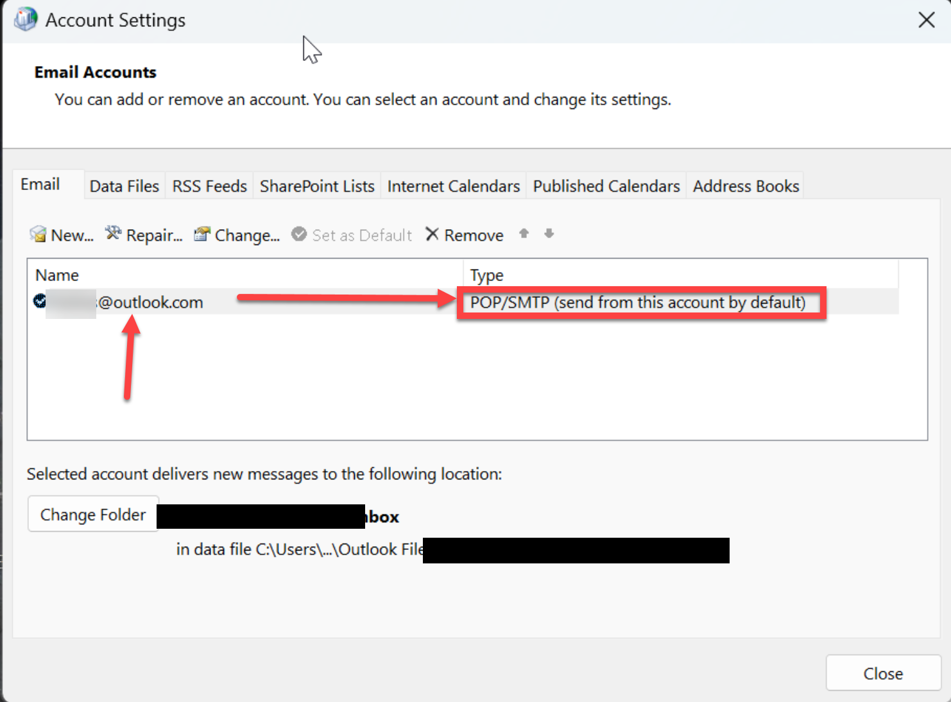Select the Published Calendars tab
The image size is (951, 702).
click(606, 186)
